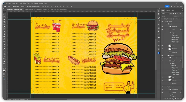Viewport: 186px width, 102px height.
Task: Open the Auto-Select Layer dropdown
Action: 23,6
